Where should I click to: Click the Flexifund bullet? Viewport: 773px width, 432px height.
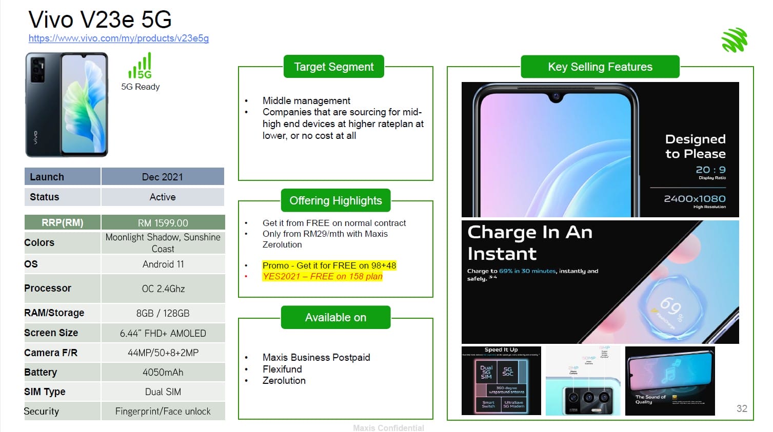282,369
